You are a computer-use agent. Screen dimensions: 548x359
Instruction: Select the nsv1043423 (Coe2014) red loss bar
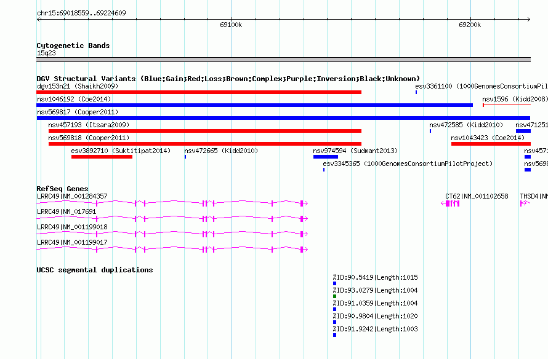[491, 144]
